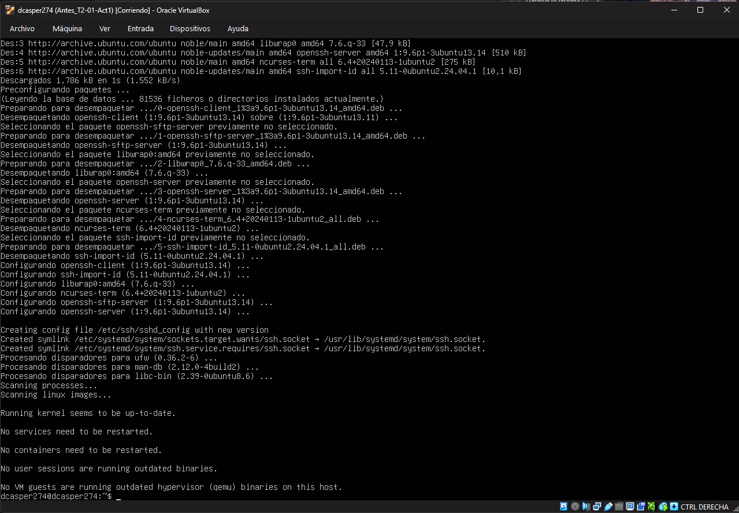The height and width of the screenshot is (513, 739).
Task: Open the network adapter indicator
Action: click(597, 507)
